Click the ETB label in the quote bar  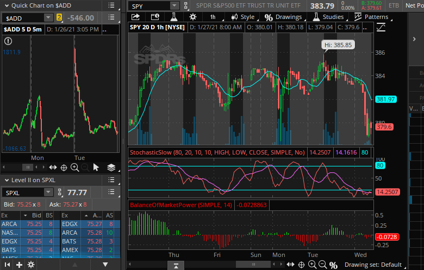click(x=394, y=5)
